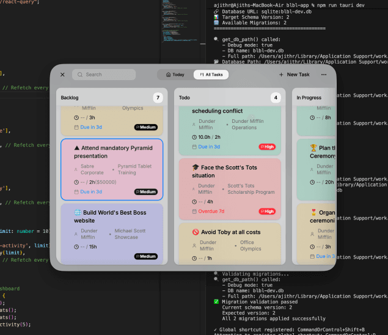388x335 pixels.
Task: Click the Due in 3d label on the scheduling conflict card
Action: 210,147
